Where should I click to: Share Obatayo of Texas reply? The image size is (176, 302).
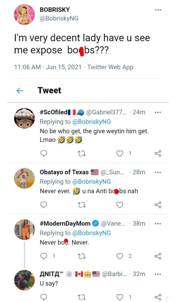click(x=158, y=205)
